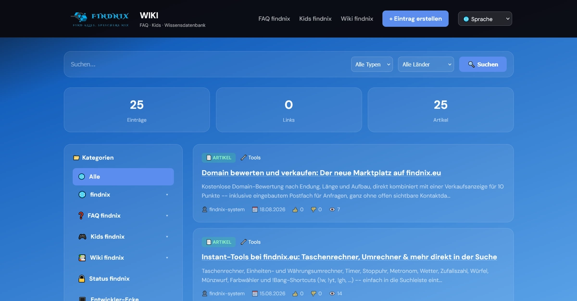Click the folder icon beside Kategorien

pyautogui.click(x=76, y=157)
